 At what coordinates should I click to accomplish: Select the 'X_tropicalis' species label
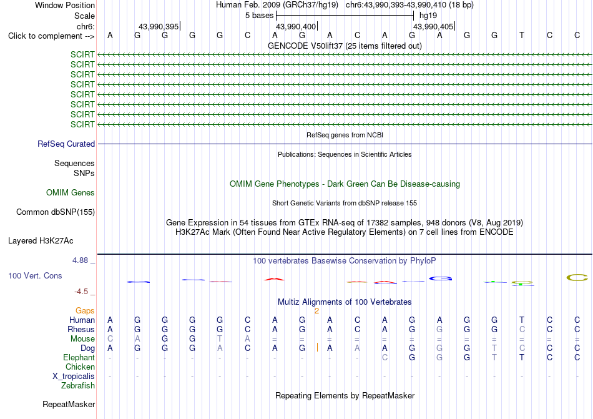pyautogui.click(x=74, y=377)
